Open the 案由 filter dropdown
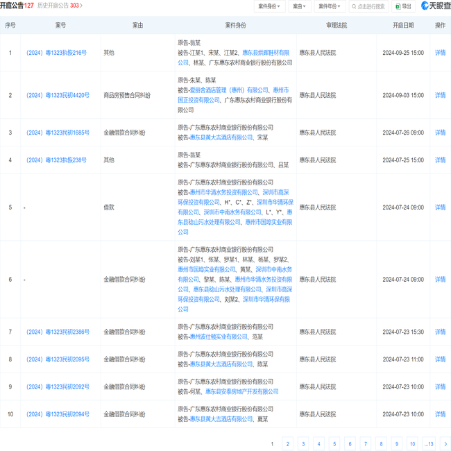451x451 pixels. [x=300, y=6]
